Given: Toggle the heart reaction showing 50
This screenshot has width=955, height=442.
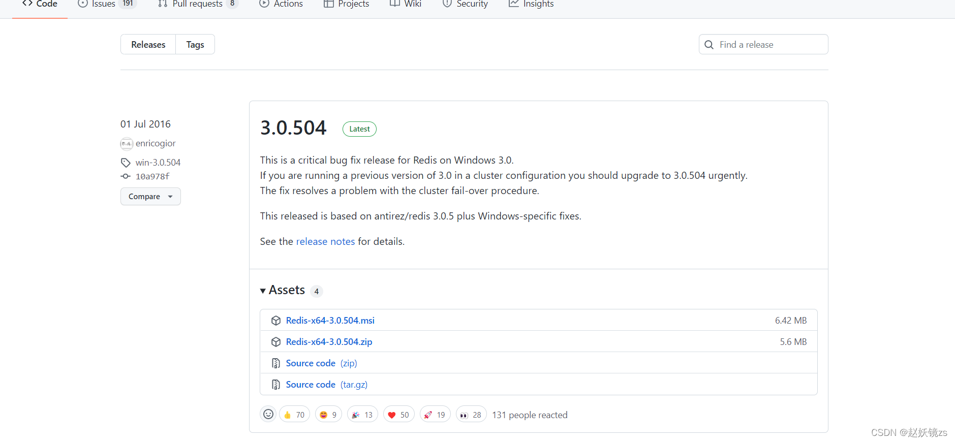Looking at the screenshot, I should (x=398, y=415).
